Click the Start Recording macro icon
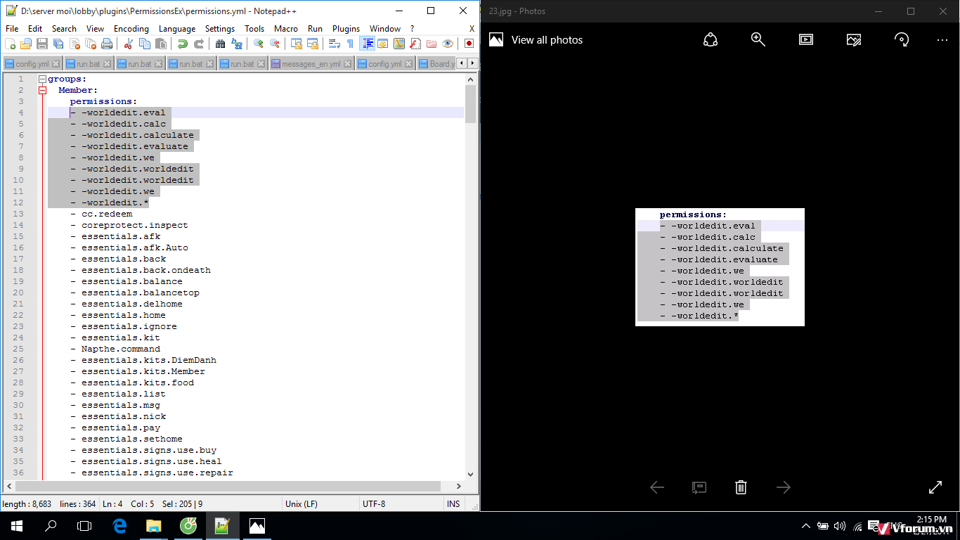Viewport: 960px width, 540px height. click(x=469, y=44)
